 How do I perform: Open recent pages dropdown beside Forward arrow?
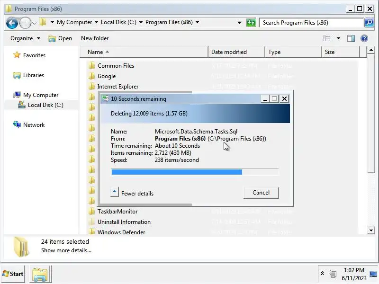[34, 23]
